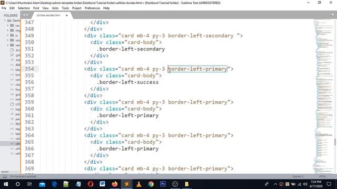This screenshot has height=189, width=337.
Task: Expand the vendor folder in the sidebar
Action: [x=7, y=45]
